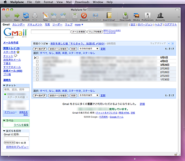The height and width of the screenshot is (161, 185).
Task: Collapse the ラベル section triangle
Action: coord(4,120)
